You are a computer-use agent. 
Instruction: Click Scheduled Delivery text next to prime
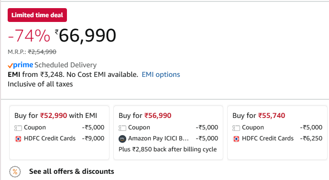point(66,65)
